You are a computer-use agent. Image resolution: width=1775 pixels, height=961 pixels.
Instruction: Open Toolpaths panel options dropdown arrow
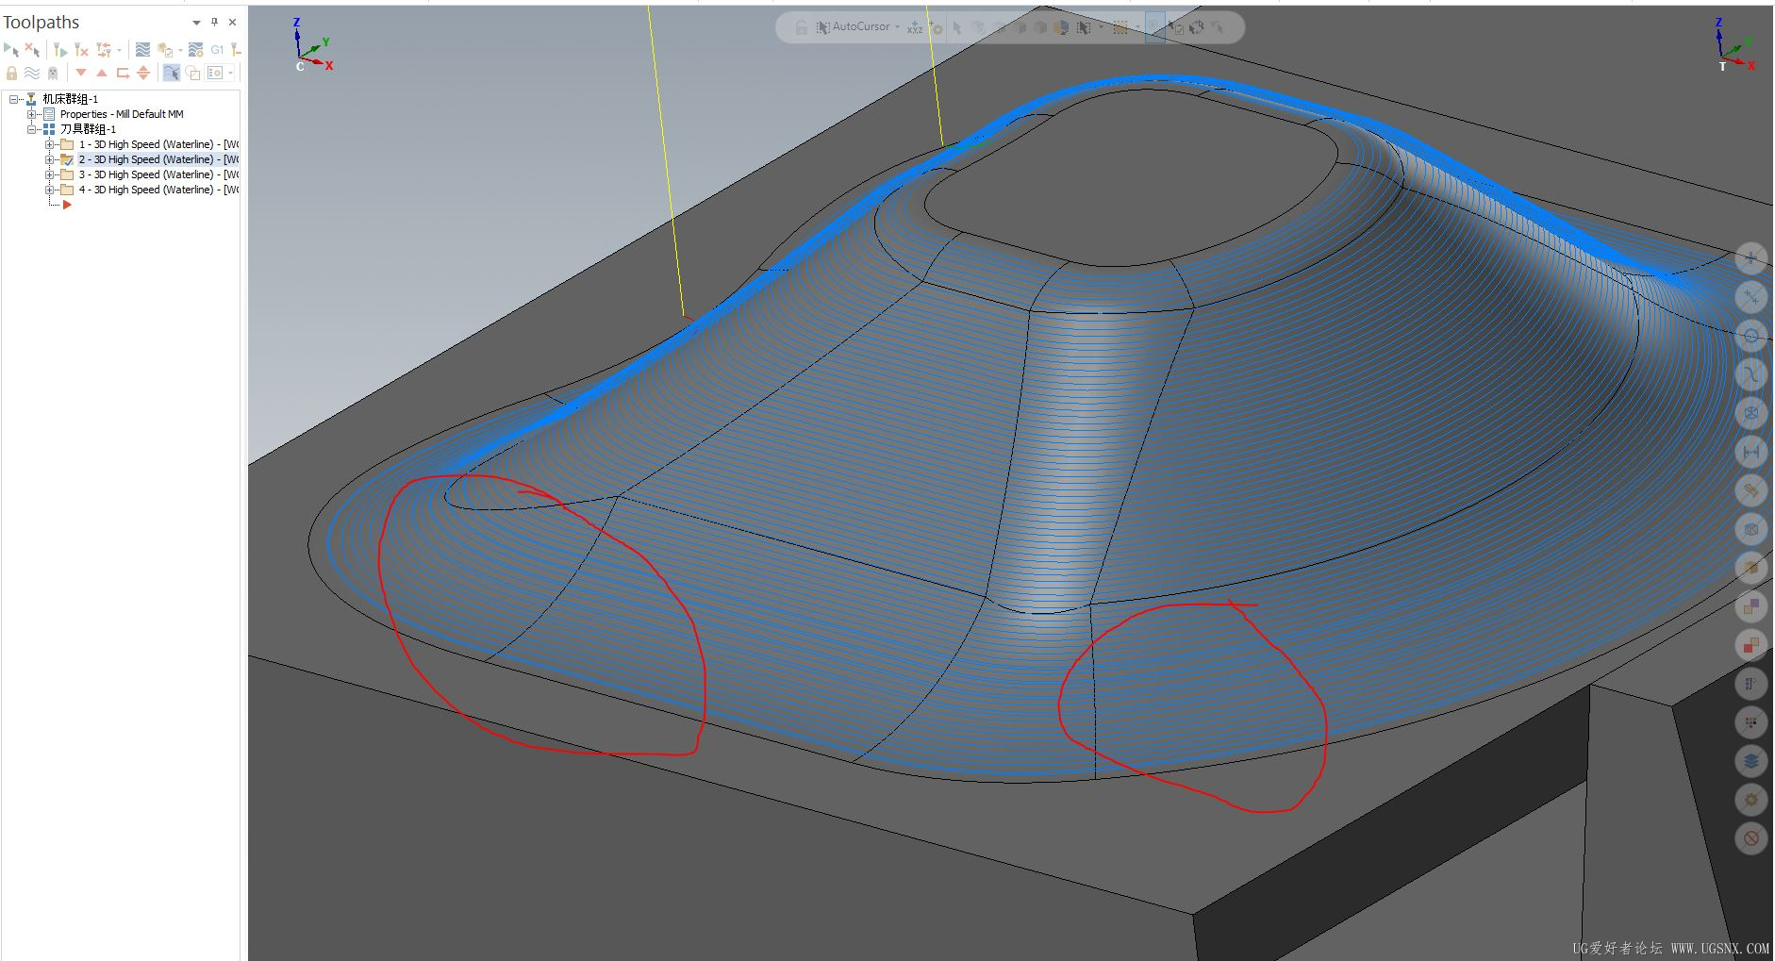[196, 23]
